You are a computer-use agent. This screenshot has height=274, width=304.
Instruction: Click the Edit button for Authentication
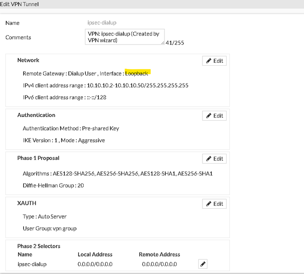pos(214,116)
